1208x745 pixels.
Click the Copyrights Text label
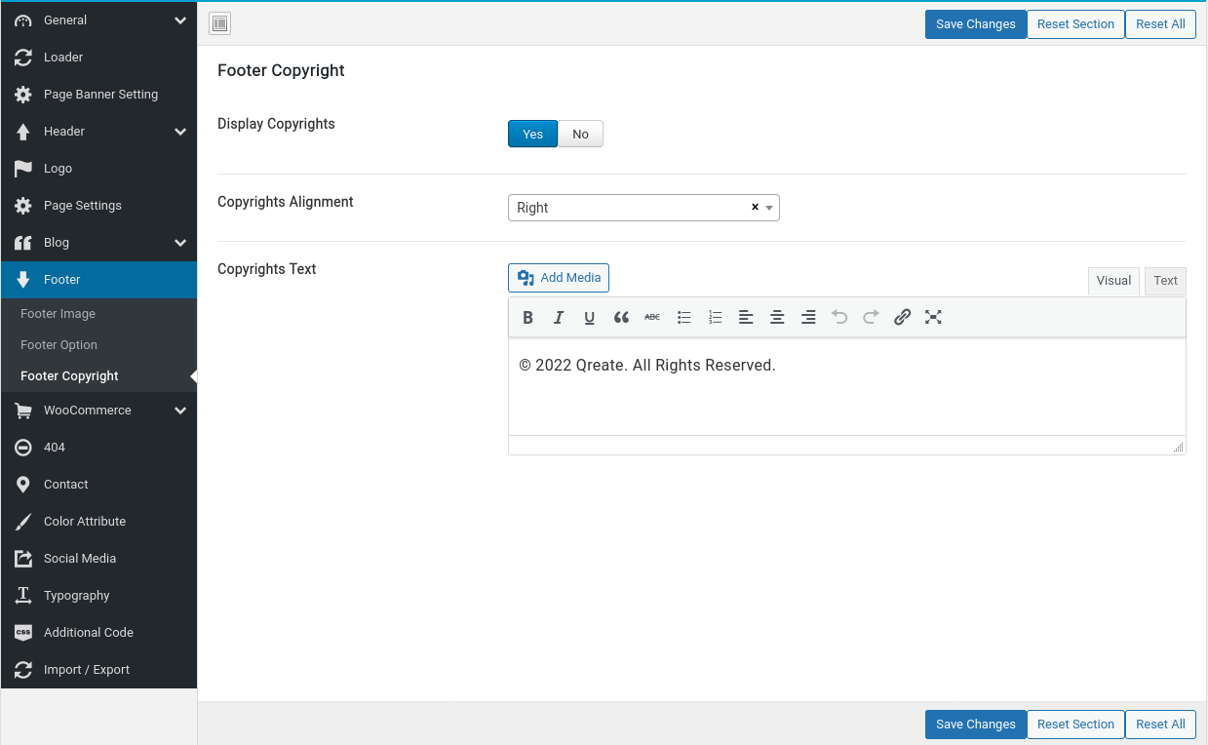coord(267,269)
